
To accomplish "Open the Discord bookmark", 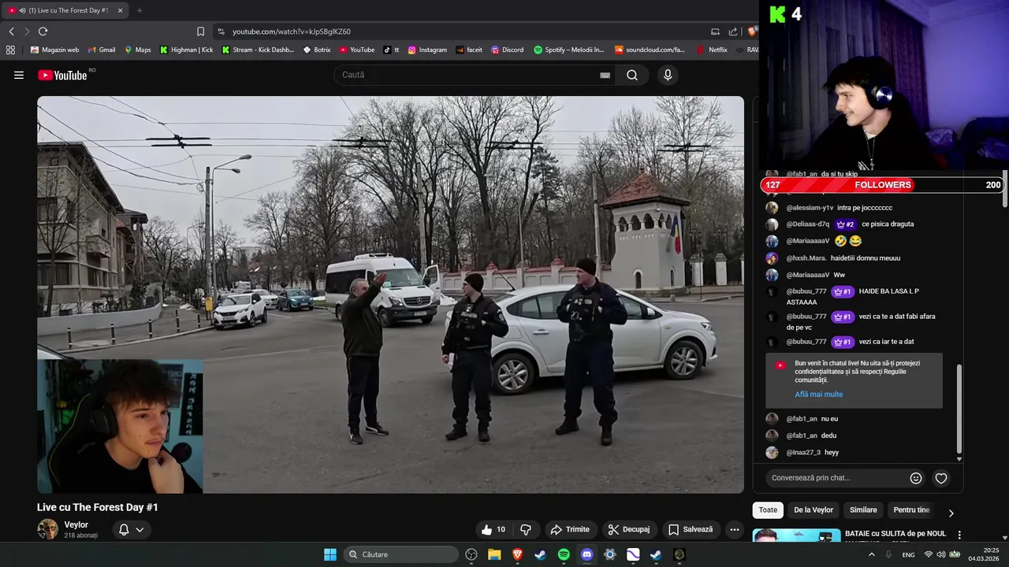I will 507,50.
